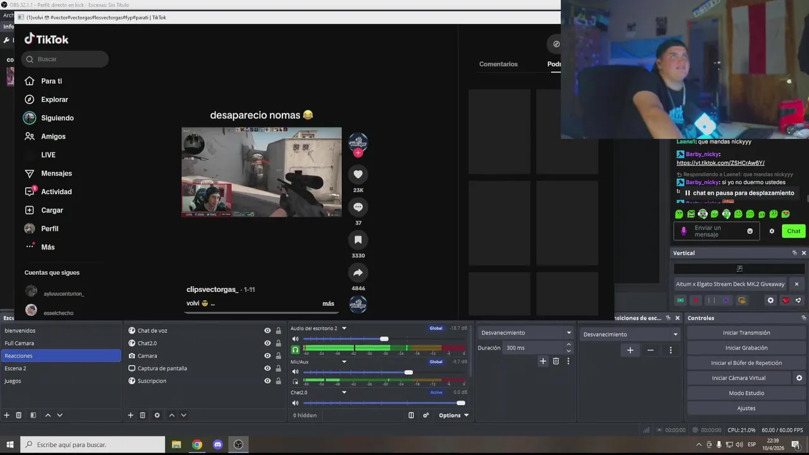Open Discord from the Windows taskbar
The height and width of the screenshot is (455, 809).
218,444
